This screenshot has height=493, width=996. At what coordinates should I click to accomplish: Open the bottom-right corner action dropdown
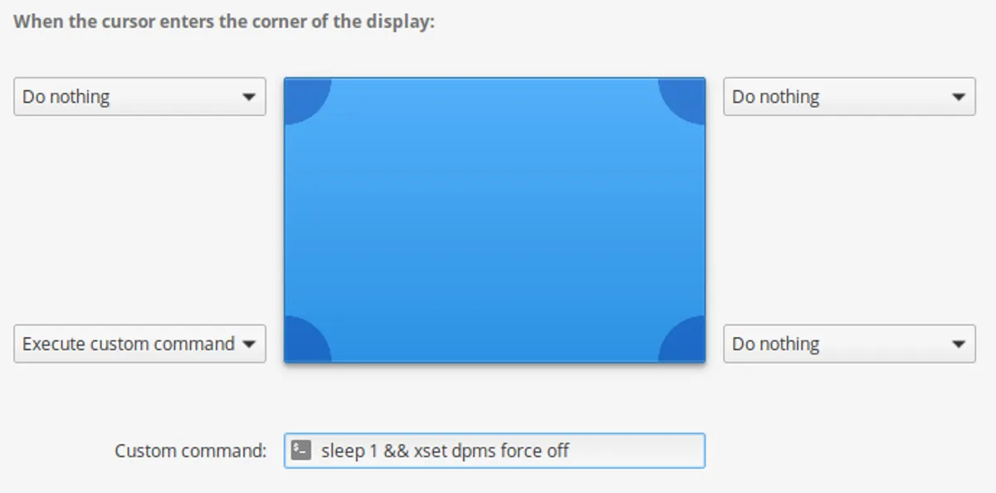[849, 344]
